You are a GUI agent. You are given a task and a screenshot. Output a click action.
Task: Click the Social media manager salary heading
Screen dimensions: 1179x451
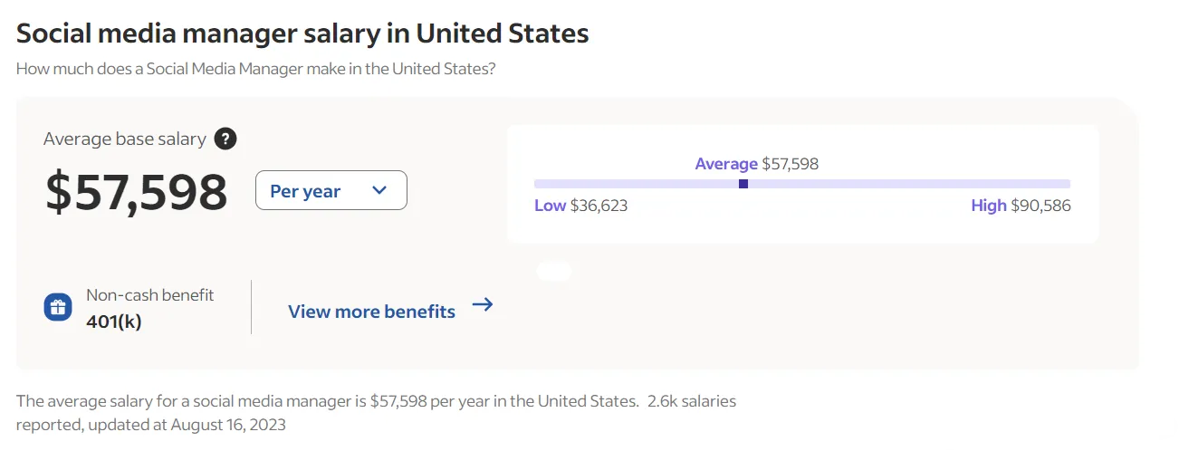pos(302,34)
